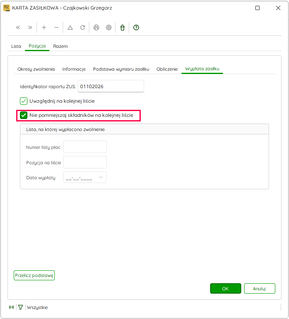
Task: Click the triangle edit icon in toolbar
Action: click(70, 27)
